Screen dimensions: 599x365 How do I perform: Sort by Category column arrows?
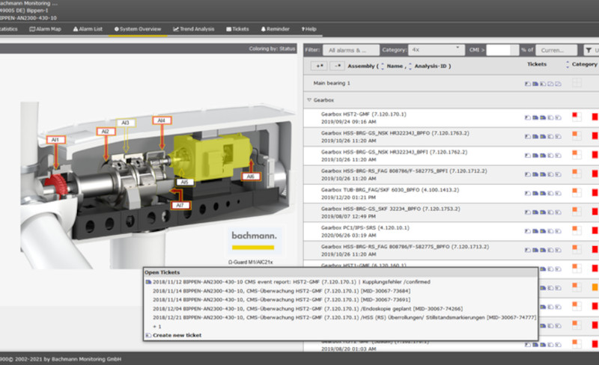pyautogui.click(x=568, y=64)
